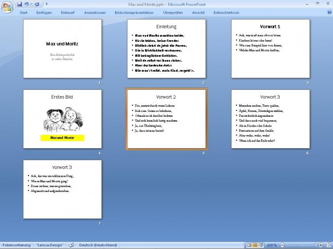Viewport: 333px width, 249px height.
Task: Click the fit to window icon
Action: point(328,245)
